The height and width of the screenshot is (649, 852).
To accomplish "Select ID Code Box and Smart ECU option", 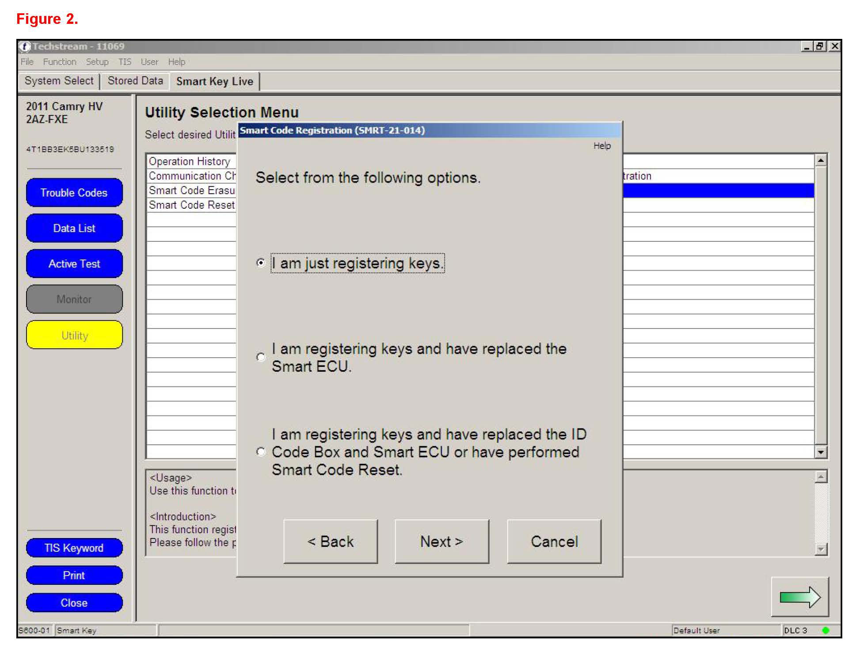I will click(x=261, y=452).
